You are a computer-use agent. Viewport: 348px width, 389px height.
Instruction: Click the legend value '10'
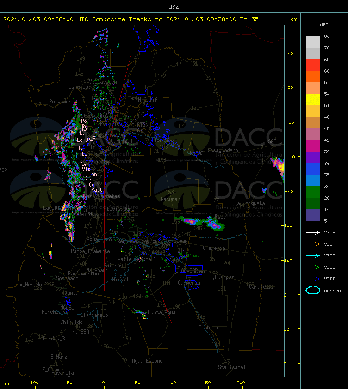click(327, 209)
